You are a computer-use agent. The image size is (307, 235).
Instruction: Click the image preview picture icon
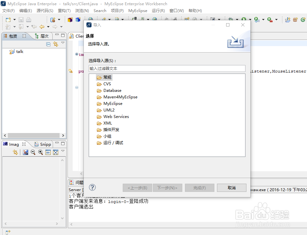[x=26, y=152]
